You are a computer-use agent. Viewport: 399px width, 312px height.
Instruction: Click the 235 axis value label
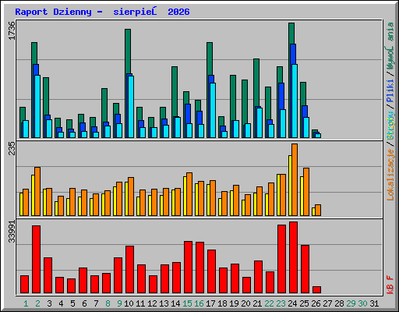pos(12,148)
